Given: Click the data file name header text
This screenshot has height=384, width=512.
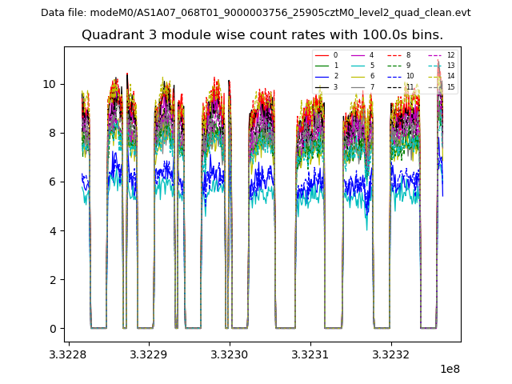Looking at the screenshot, I should click(x=255, y=13).
